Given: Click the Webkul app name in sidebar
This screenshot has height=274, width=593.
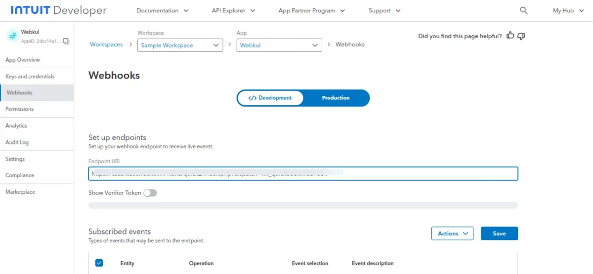Looking at the screenshot, I should coord(30,32).
